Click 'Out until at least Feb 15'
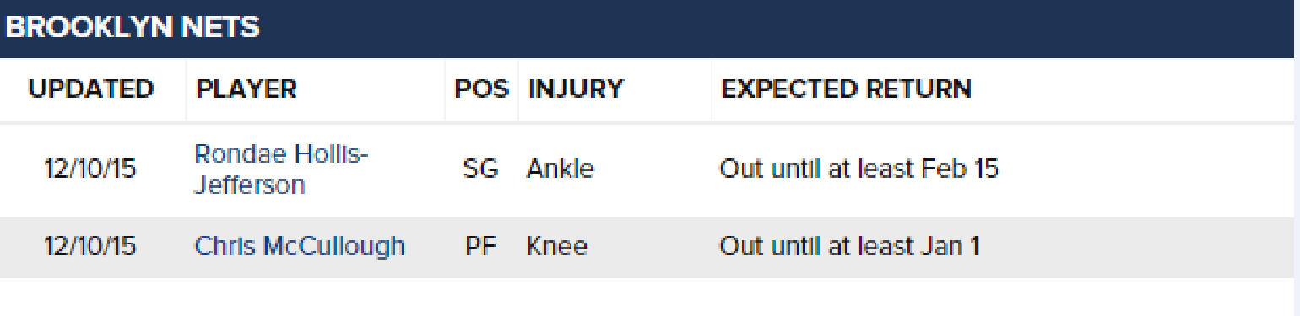This screenshot has height=316, width=1300. click(859, 169)
